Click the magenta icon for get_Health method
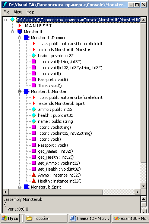149x224 pixels. point(34,157)
